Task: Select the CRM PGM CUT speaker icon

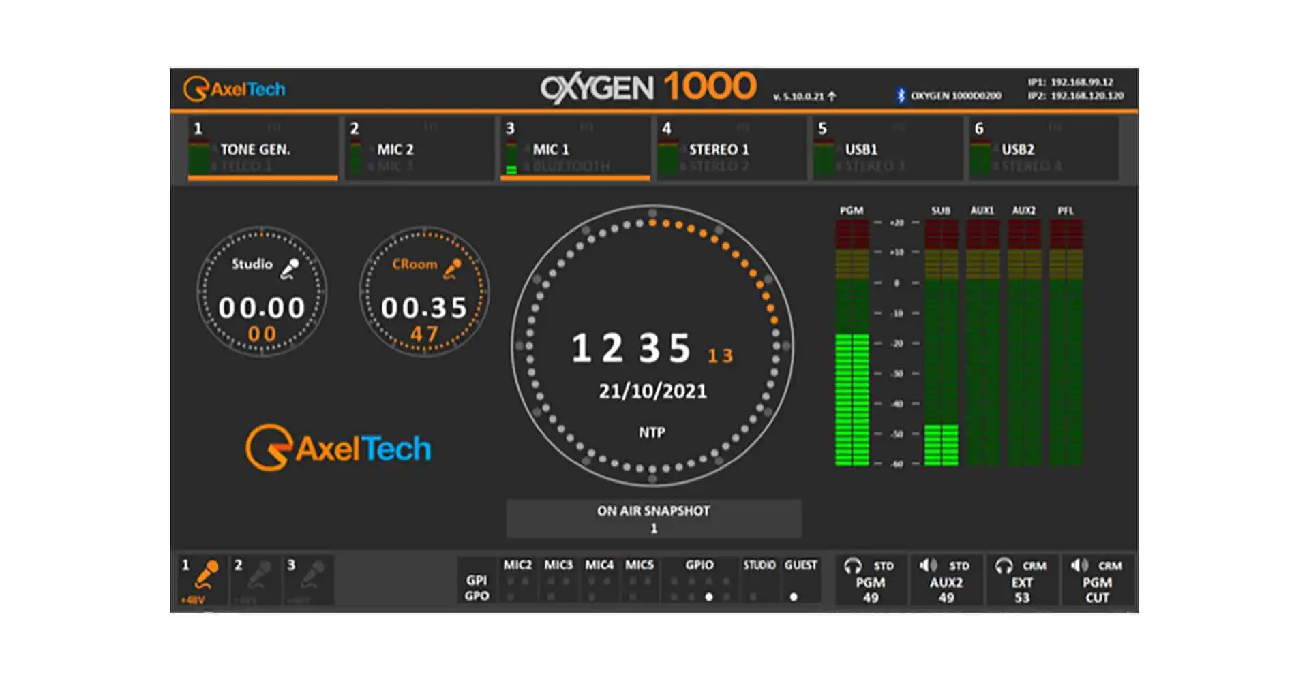Action: (x=1079, y=565)
